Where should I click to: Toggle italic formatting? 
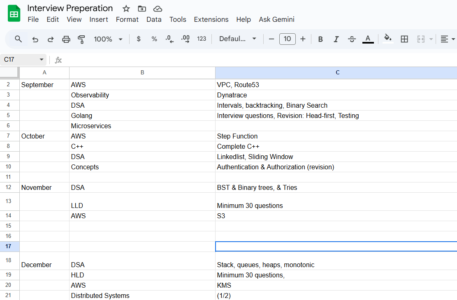pos(336,39)
